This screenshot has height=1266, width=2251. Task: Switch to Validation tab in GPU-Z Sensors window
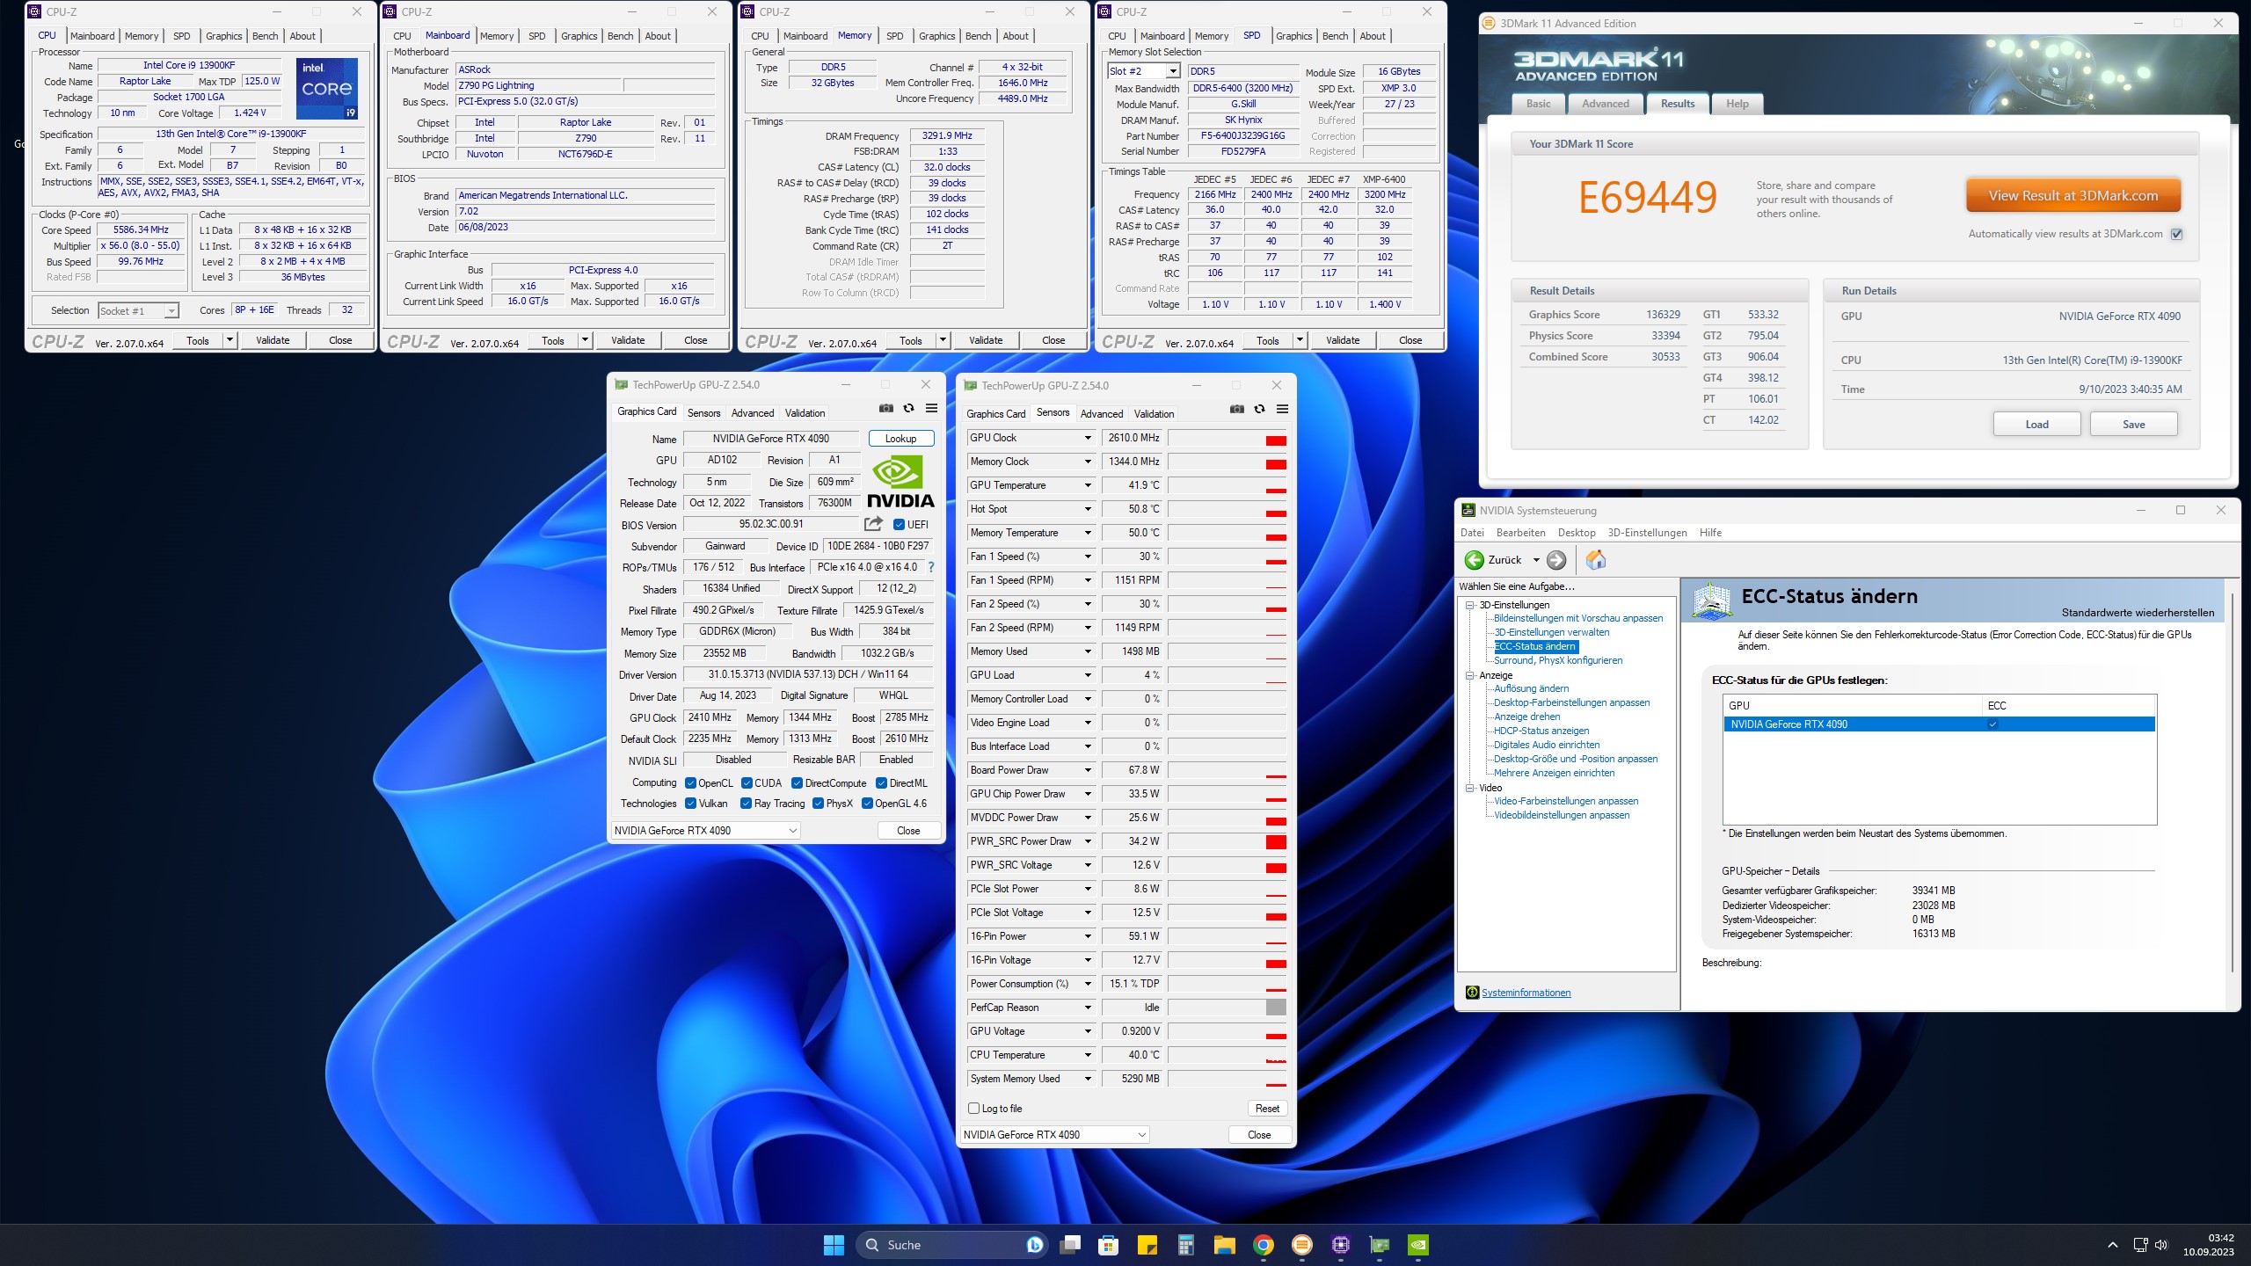click(x=1154, y=414)
